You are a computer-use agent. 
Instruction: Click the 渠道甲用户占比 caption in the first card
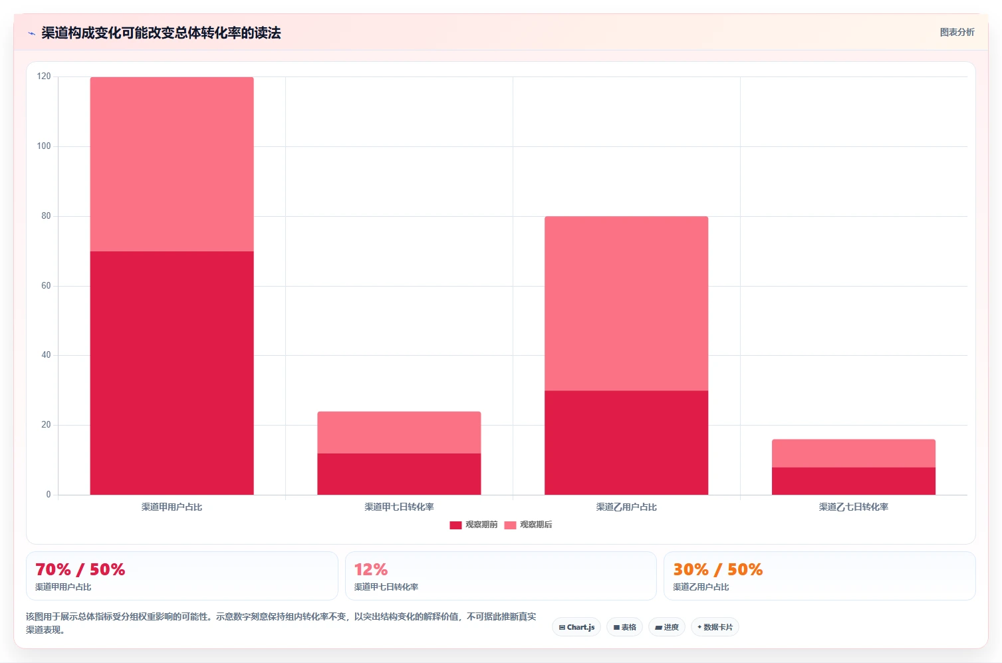pos(63,587)
